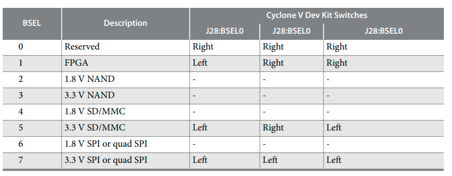This screenshot has height=176, width=452.
Task: Select the BSEL value 0 cell
Action: pyautogui.click(x=21, y=47)
